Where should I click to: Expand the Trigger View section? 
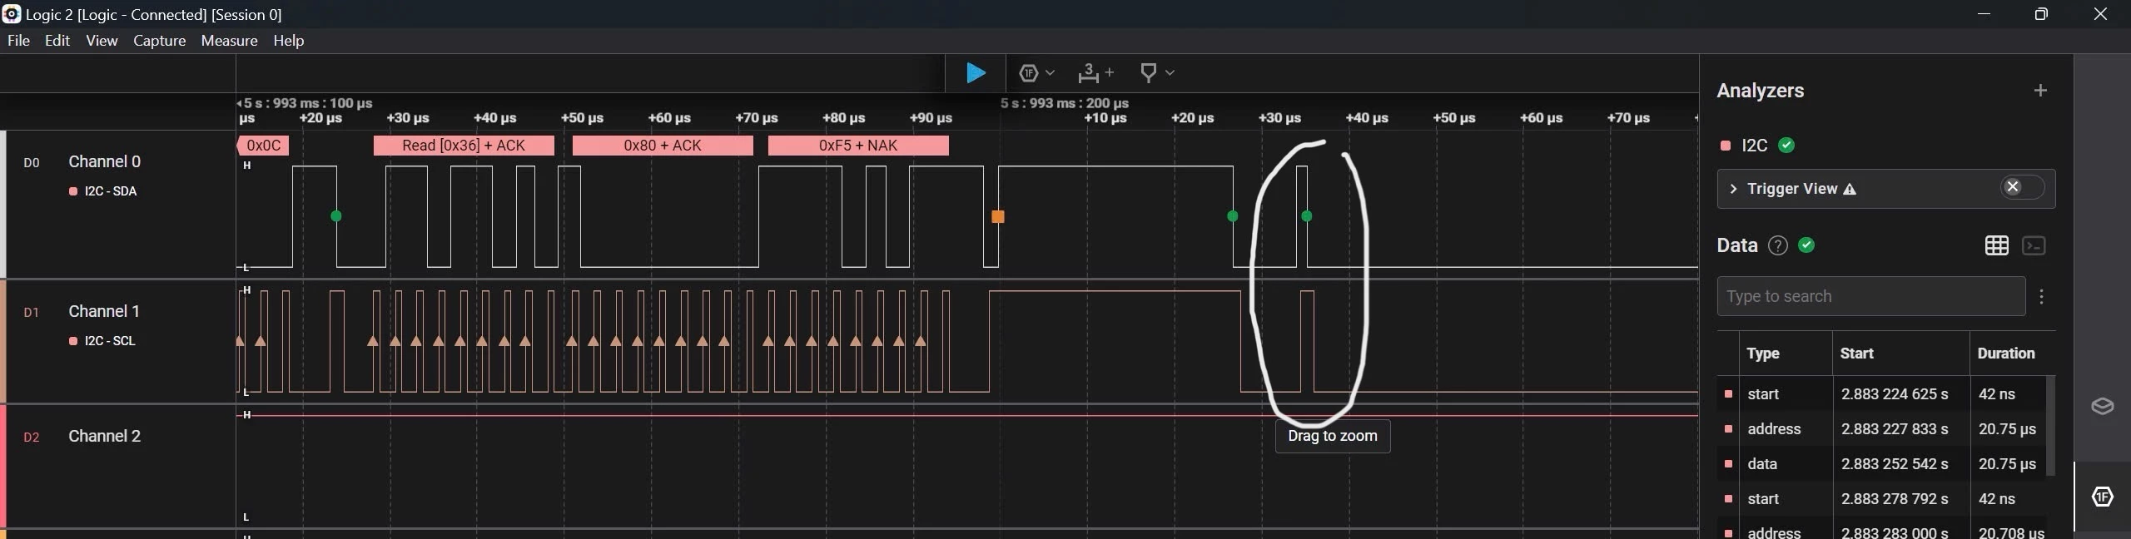coord(1733,189)
